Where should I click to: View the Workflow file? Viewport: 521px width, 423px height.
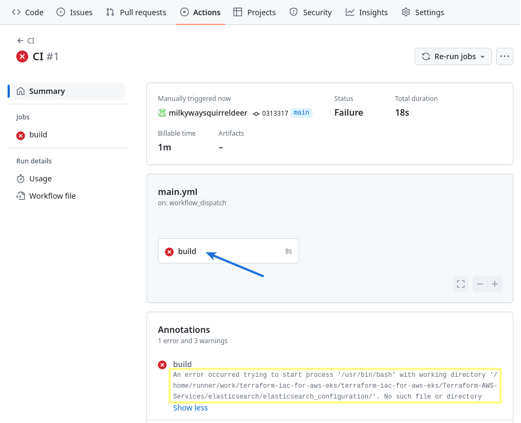coord(52,196)
